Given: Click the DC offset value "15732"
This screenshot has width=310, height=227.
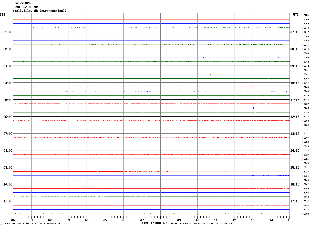Looking at the screenshot, I should (x=305, y=125).
